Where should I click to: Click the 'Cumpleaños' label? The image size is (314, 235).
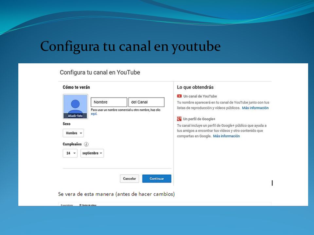(72, 144)
